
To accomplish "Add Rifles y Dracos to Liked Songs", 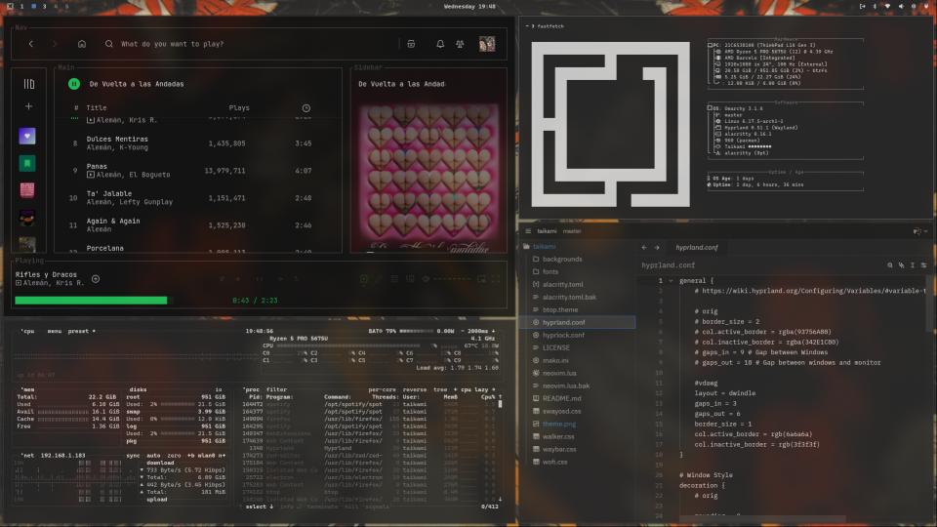I will tap(96, 279).
